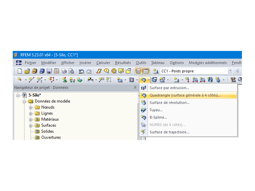The height and width of the screenshot is (191, 255).
Task: Open the brown drawer project manager icon
Action: [x=35, y=71]
